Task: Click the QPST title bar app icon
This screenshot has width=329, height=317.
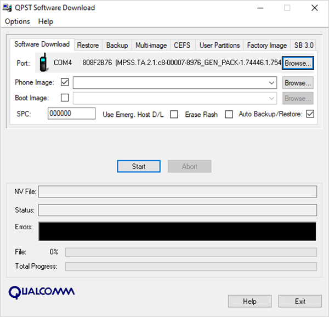Action: tap(8, 8)
